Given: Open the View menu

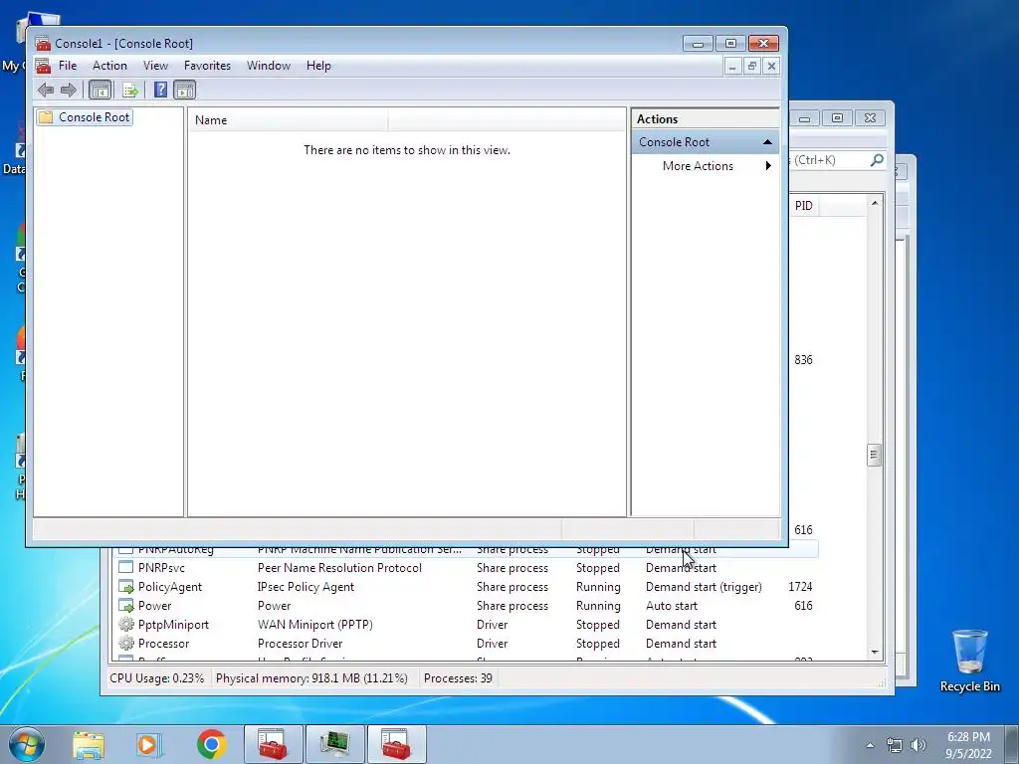Looking at the screenshot, I should tap(156, 66).
